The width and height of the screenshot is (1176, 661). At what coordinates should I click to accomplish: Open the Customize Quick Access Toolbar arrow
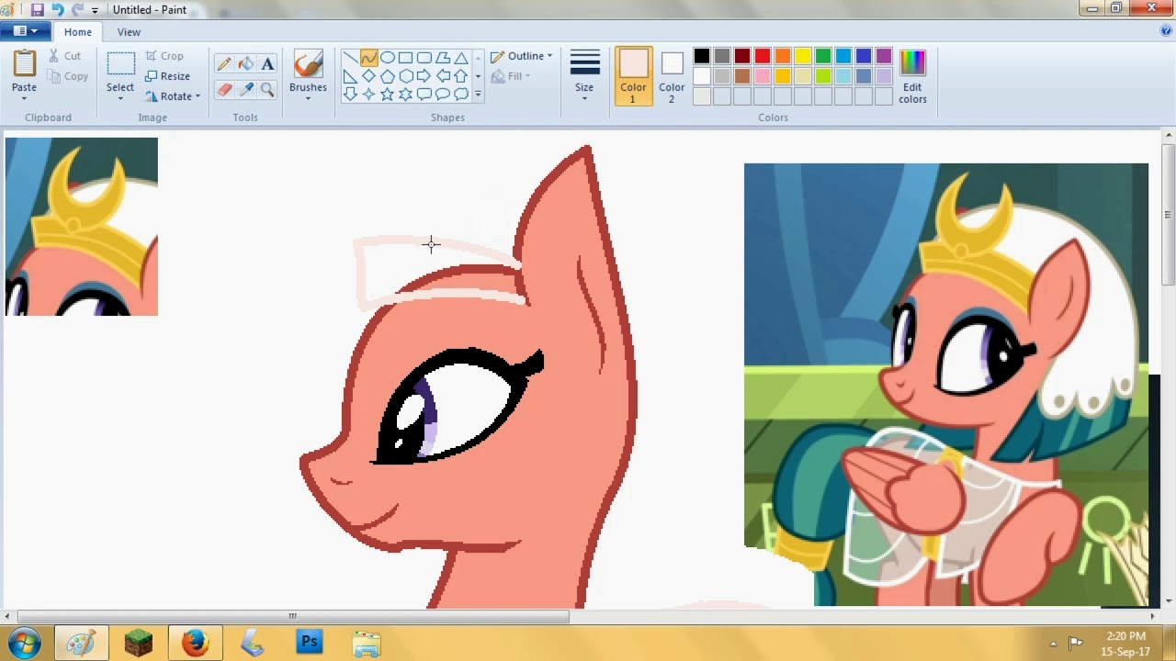point(95,10)
